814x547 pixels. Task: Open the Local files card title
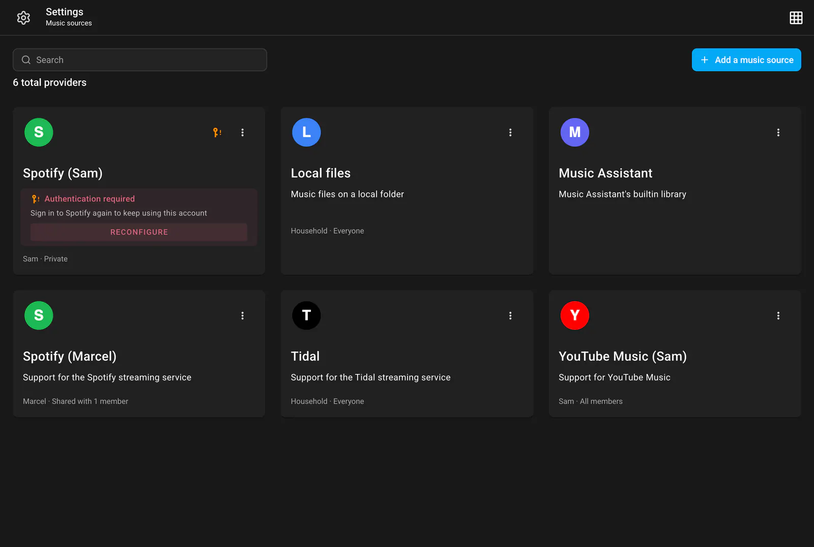321,173
